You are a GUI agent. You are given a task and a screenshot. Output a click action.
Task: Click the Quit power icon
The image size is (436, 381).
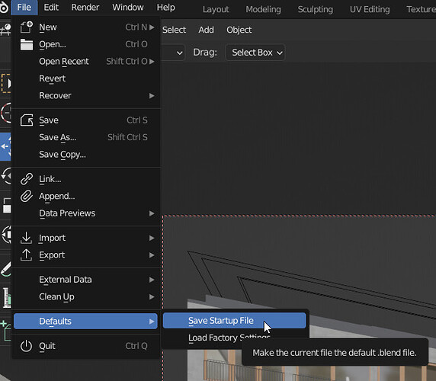[27, 346]
